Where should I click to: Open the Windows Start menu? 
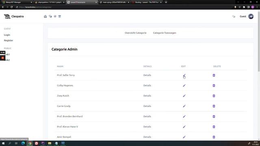pos(3,143)
